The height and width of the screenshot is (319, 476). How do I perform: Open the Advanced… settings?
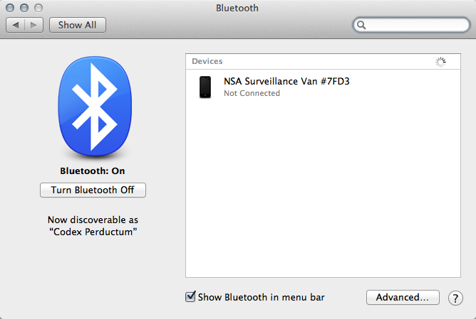click(x=402, y=298)
